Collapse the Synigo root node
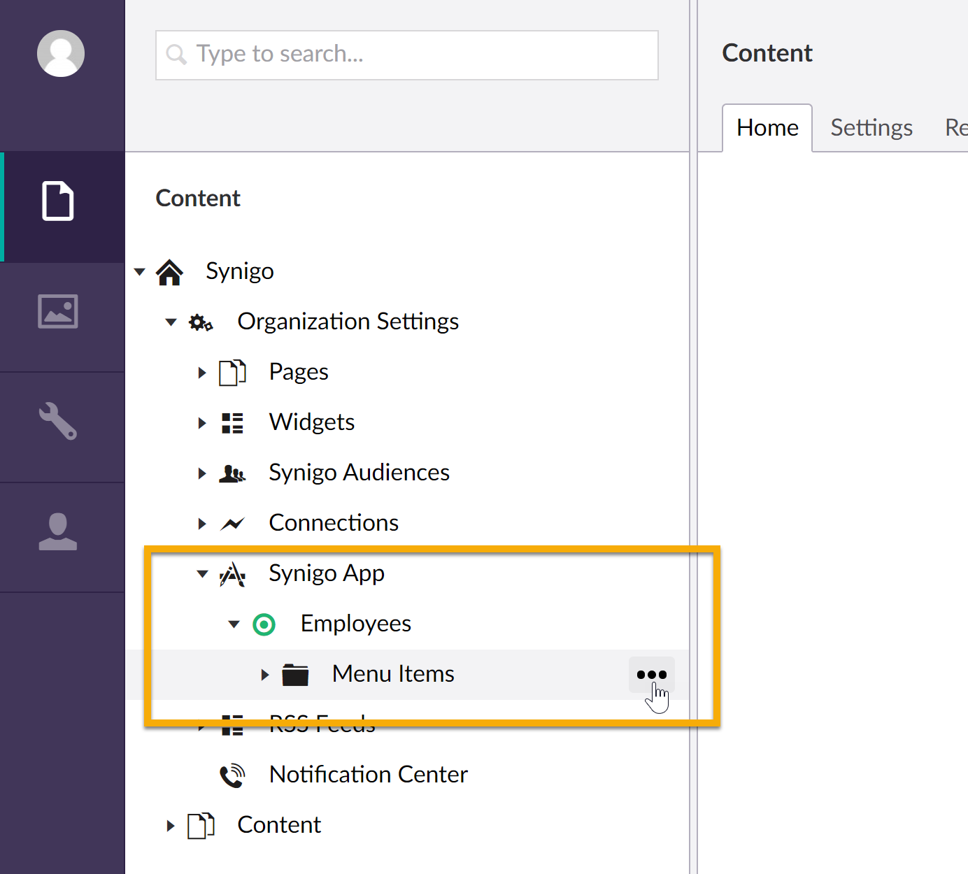The image size is (968, 874). 140,271
